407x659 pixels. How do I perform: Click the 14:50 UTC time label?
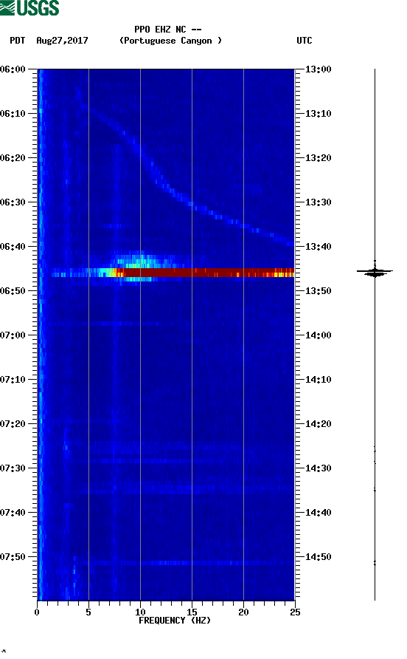(319, 557)
